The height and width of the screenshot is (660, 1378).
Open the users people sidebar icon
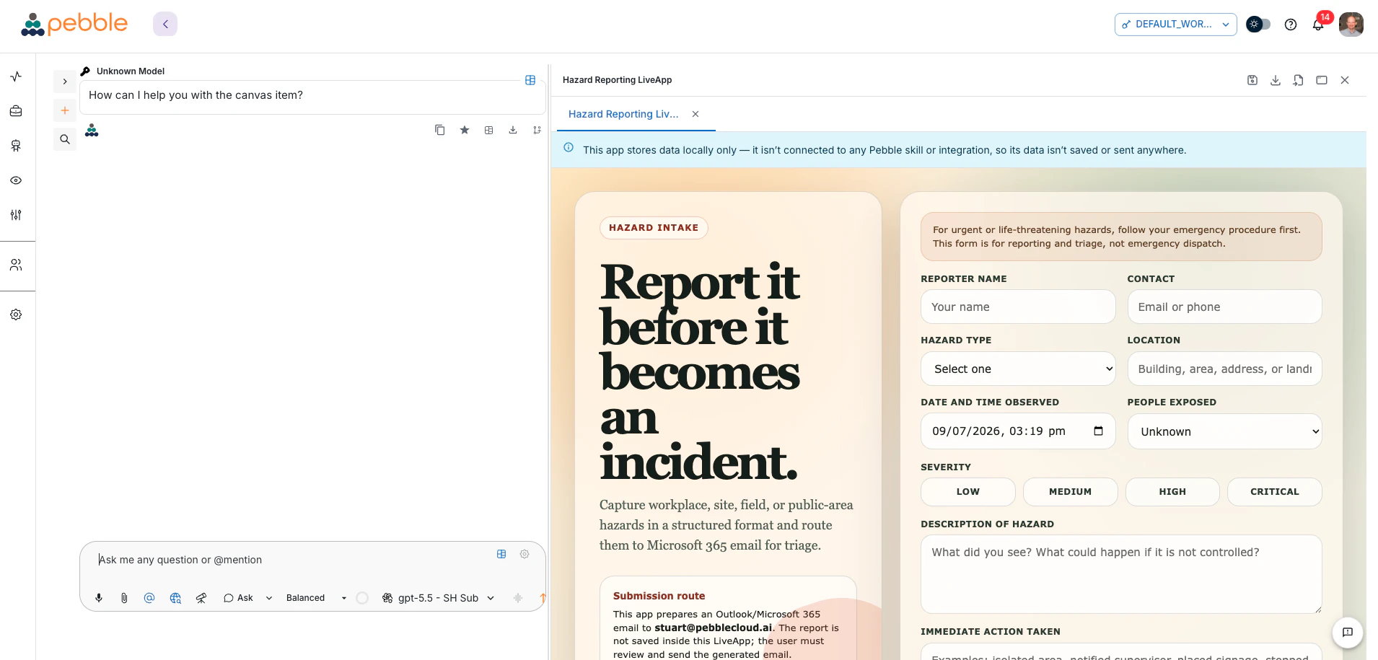[16, 265]
